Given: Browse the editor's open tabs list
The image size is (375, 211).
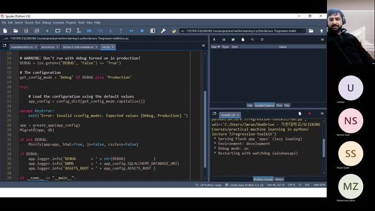Looking at the screenshot, I should pos(5,46).
